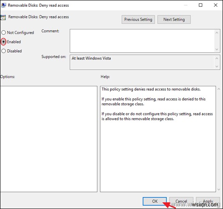The width and height of the screenshot is (223, 209).
Task: Click Supported on box scroll down arrow
Action: coord(217,66)
